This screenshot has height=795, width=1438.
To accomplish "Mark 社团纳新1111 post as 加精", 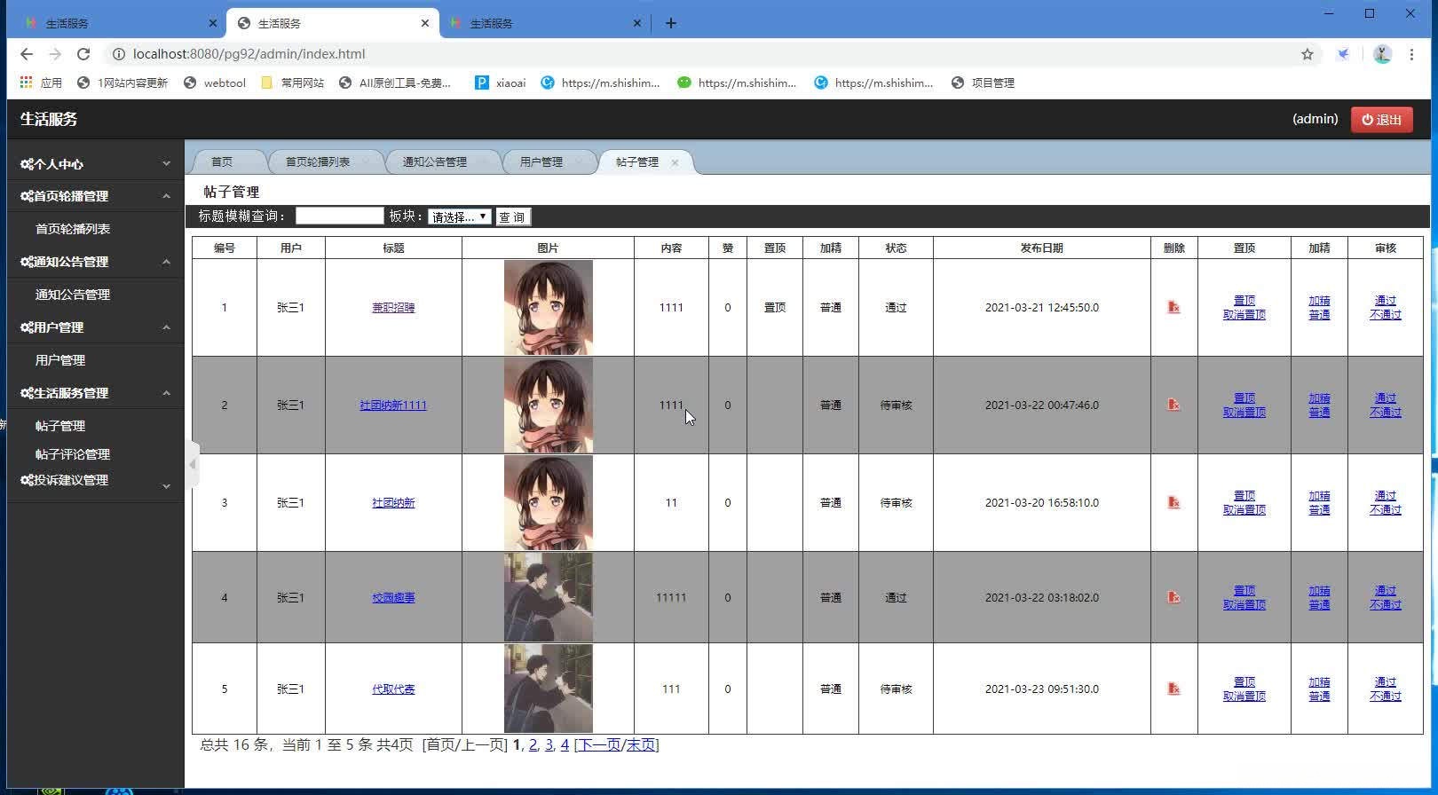I will pos(1319,398).
